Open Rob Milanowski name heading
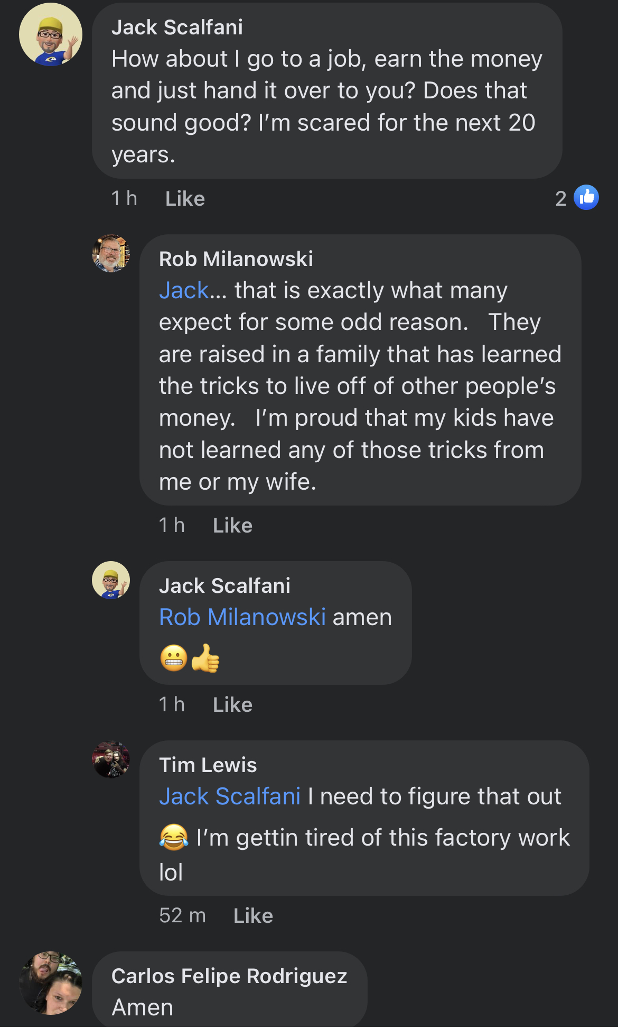The width and height of the screenshot is (618, 1027). 236,259
